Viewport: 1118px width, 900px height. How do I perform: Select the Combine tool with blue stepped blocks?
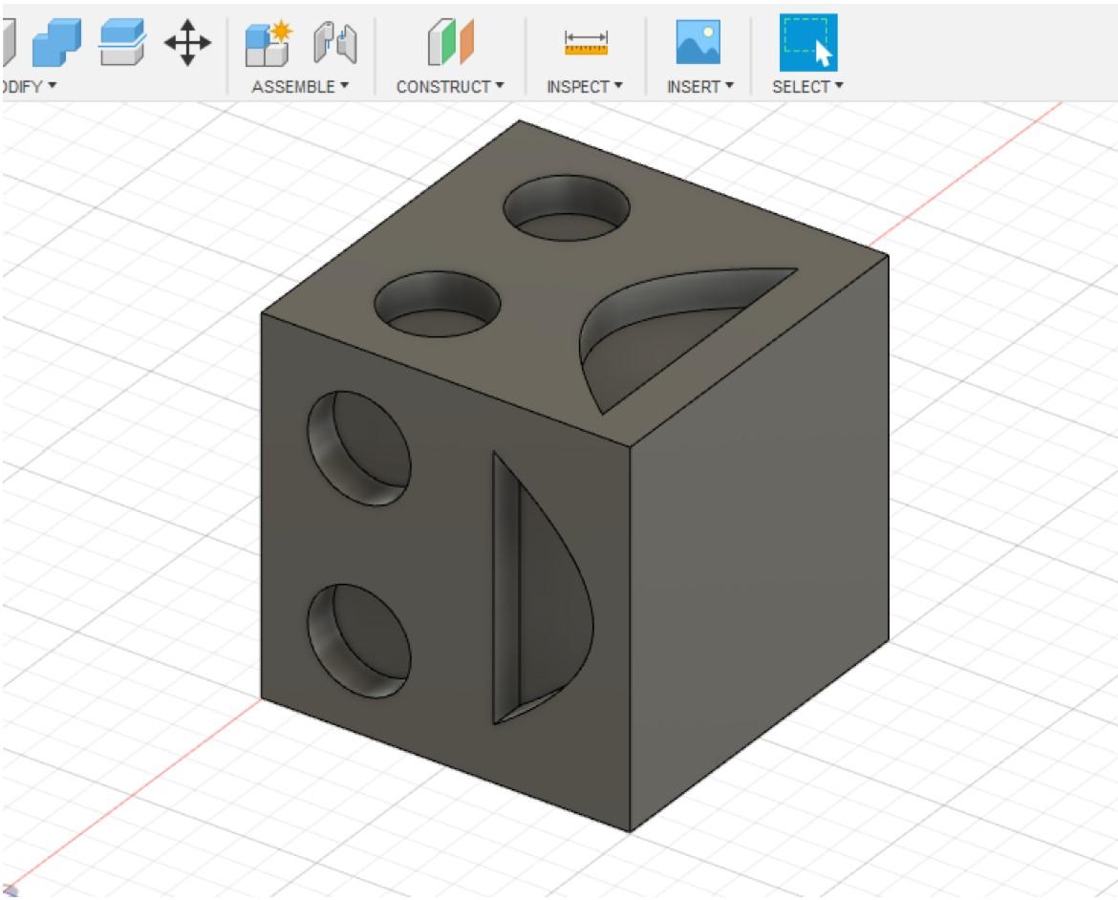click(56, 42)
